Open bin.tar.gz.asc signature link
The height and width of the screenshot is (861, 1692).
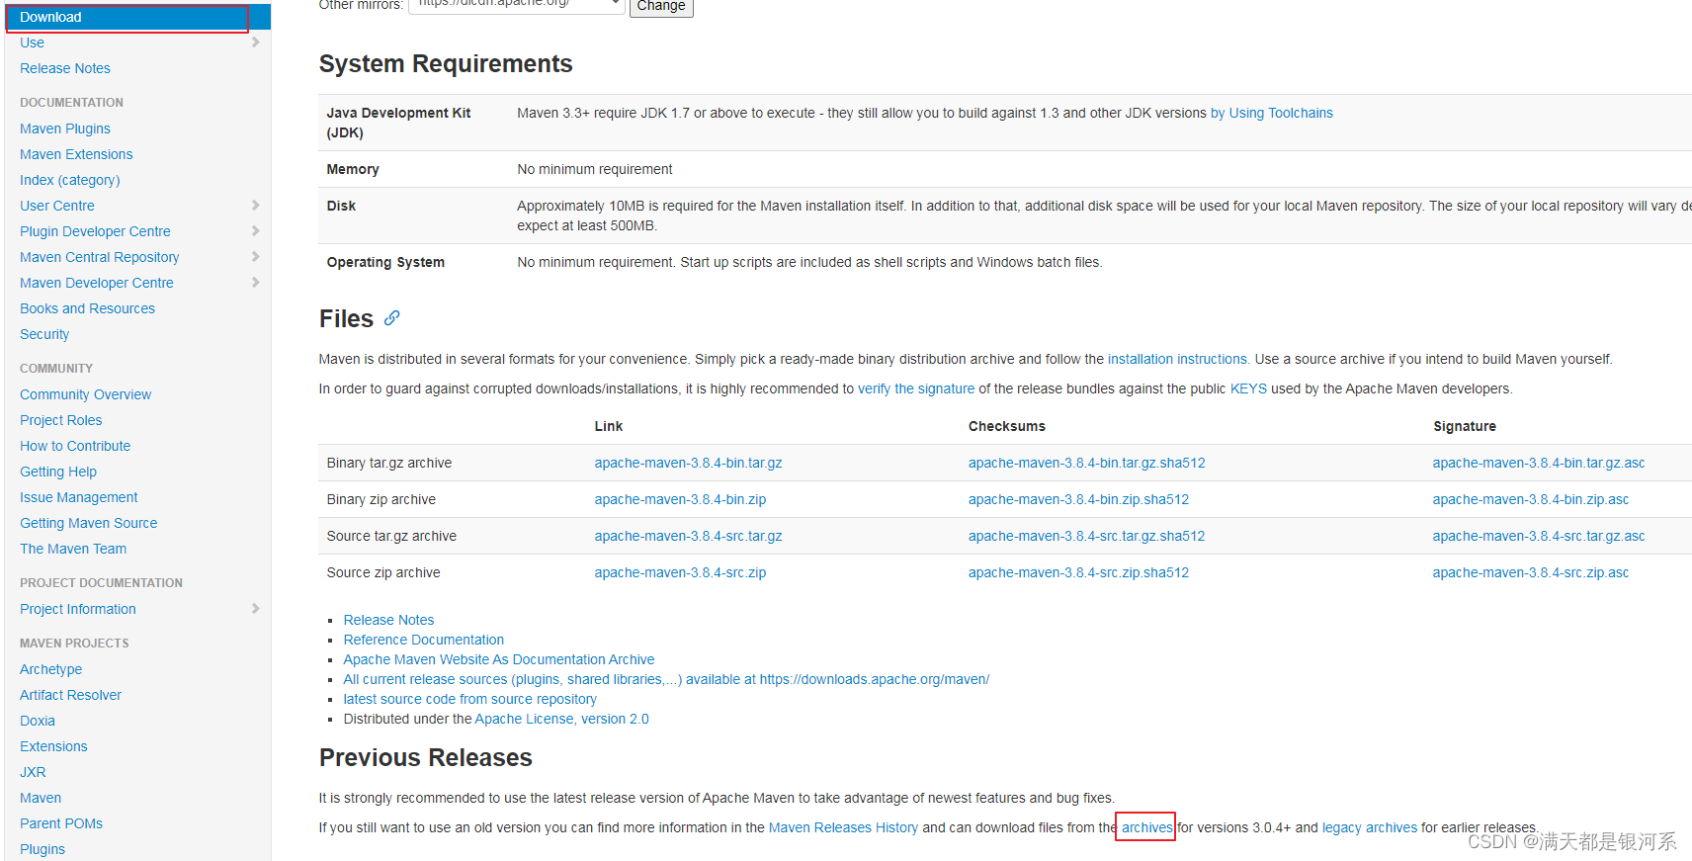(1539, 463)
